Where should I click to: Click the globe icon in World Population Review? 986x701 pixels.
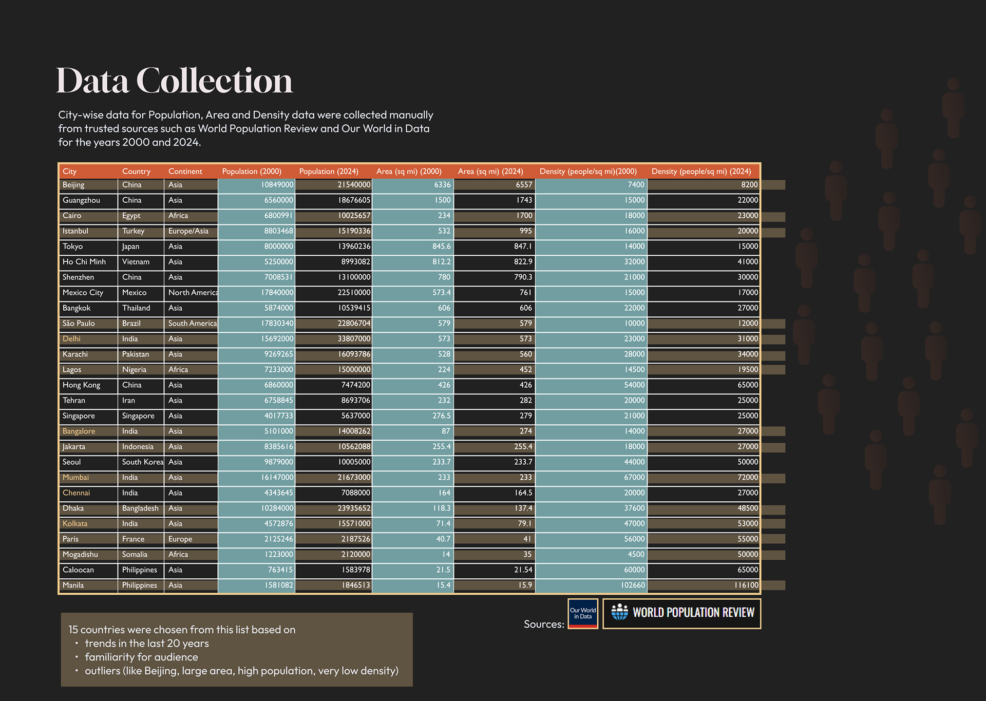tap(619, 612)
